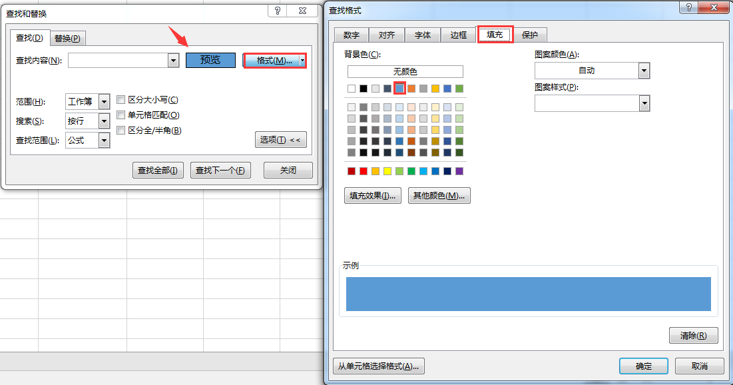Pick the yellow standard color swatch

coord(387,171)
